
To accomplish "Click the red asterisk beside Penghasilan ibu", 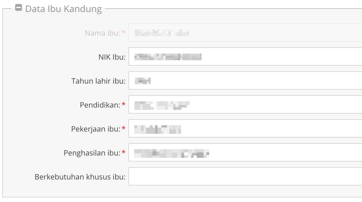I will pyautogui.click(x=123, y=152).
